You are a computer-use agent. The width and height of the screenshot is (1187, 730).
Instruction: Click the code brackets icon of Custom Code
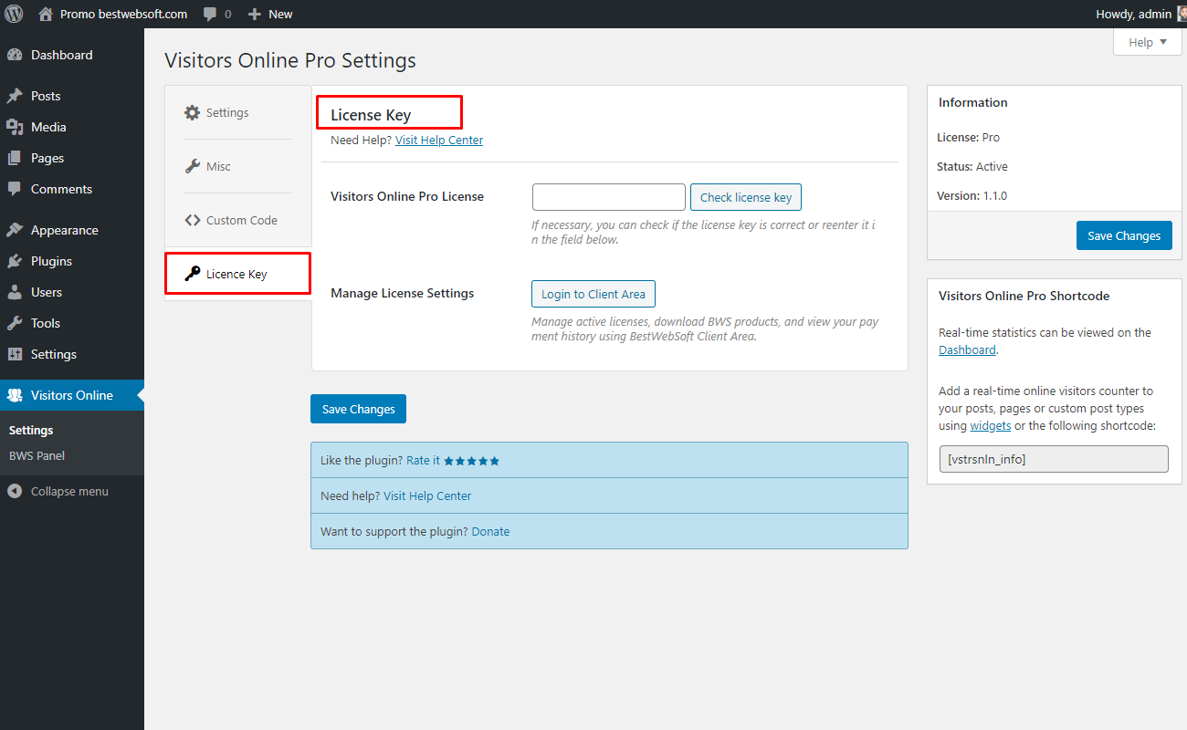(192, 220)
